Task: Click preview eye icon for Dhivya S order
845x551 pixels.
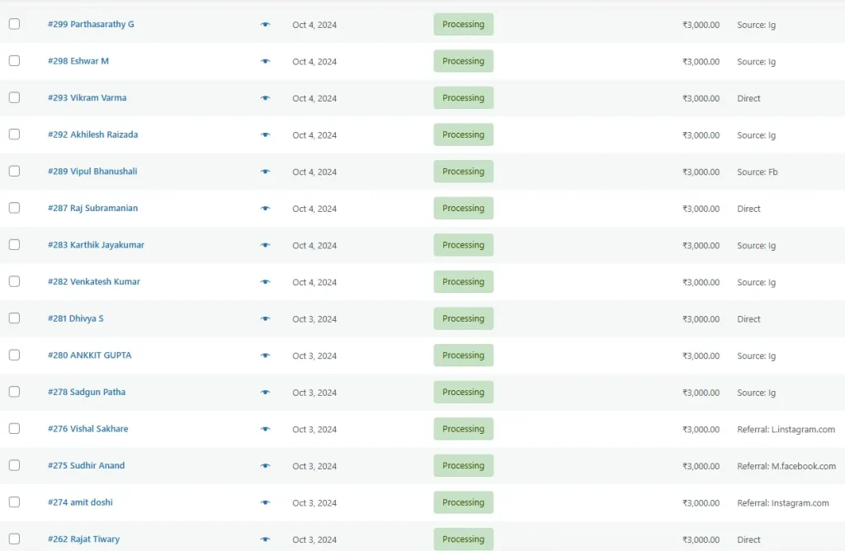Action: pos(265,318)
